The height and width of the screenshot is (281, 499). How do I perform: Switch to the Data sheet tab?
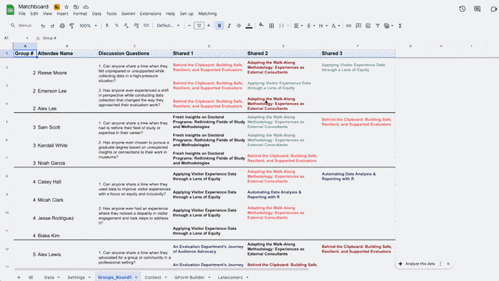[x=49, y=277]
